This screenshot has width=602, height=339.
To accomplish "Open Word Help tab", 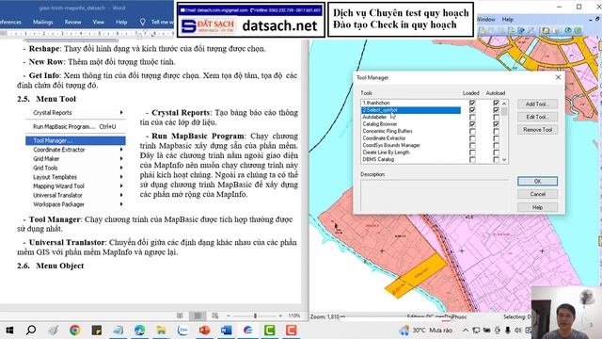I will pos(121,22).
